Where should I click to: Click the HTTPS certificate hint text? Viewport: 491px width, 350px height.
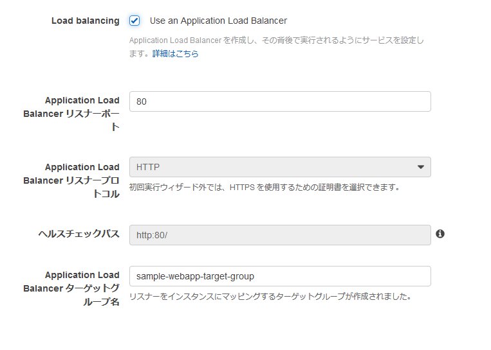[264, 188]
